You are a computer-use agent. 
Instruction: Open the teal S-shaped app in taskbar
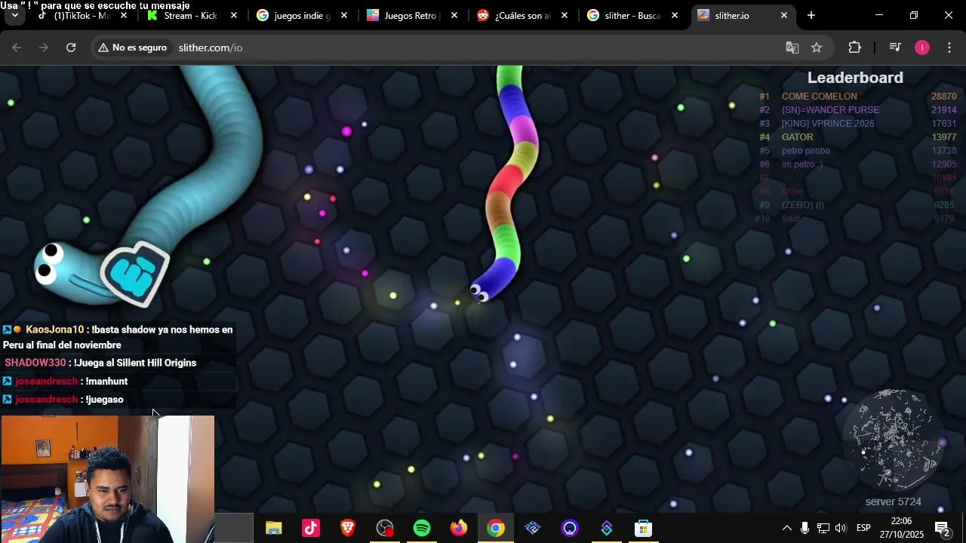[x=607, y=528]
